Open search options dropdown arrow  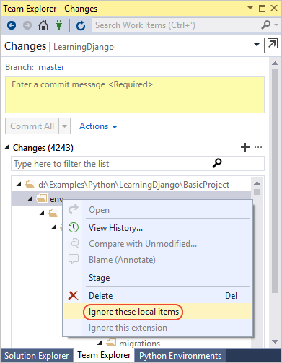pyautogui.click(x=276, y=25)
